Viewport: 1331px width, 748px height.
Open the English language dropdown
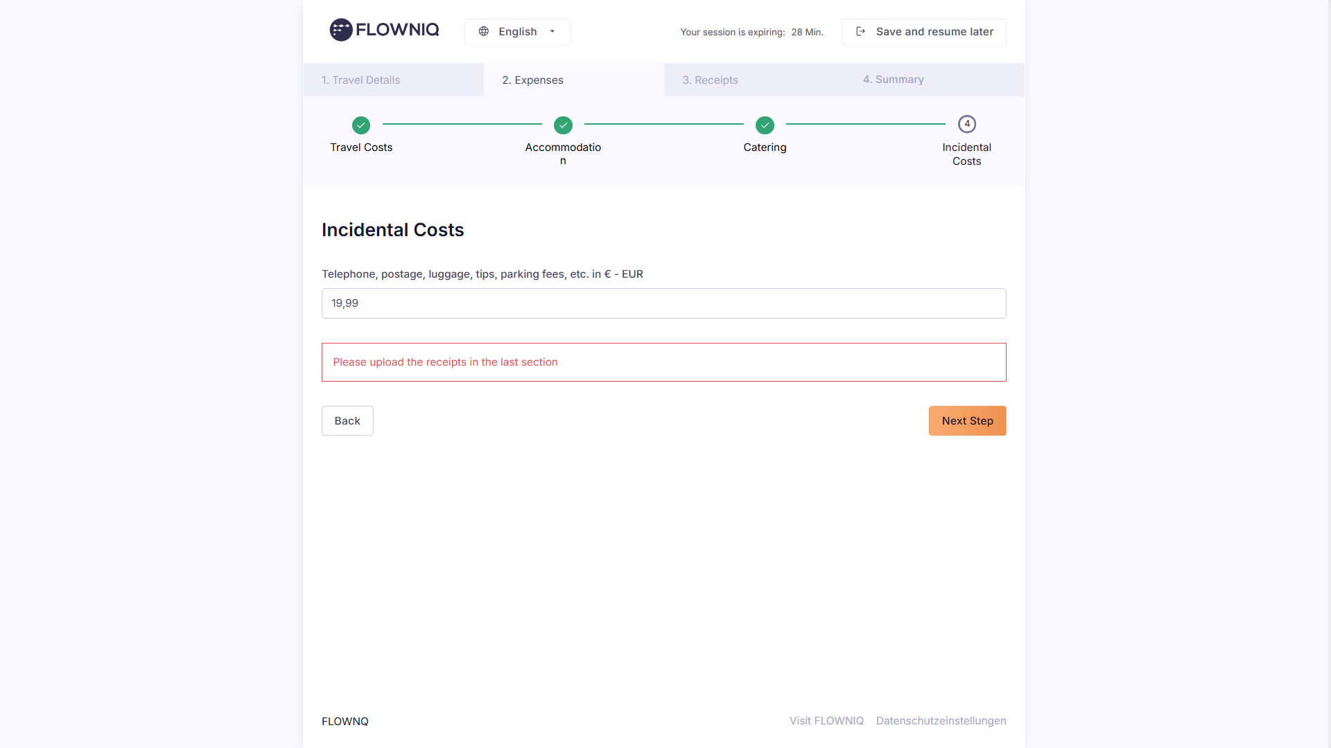[x=517, y=32]
